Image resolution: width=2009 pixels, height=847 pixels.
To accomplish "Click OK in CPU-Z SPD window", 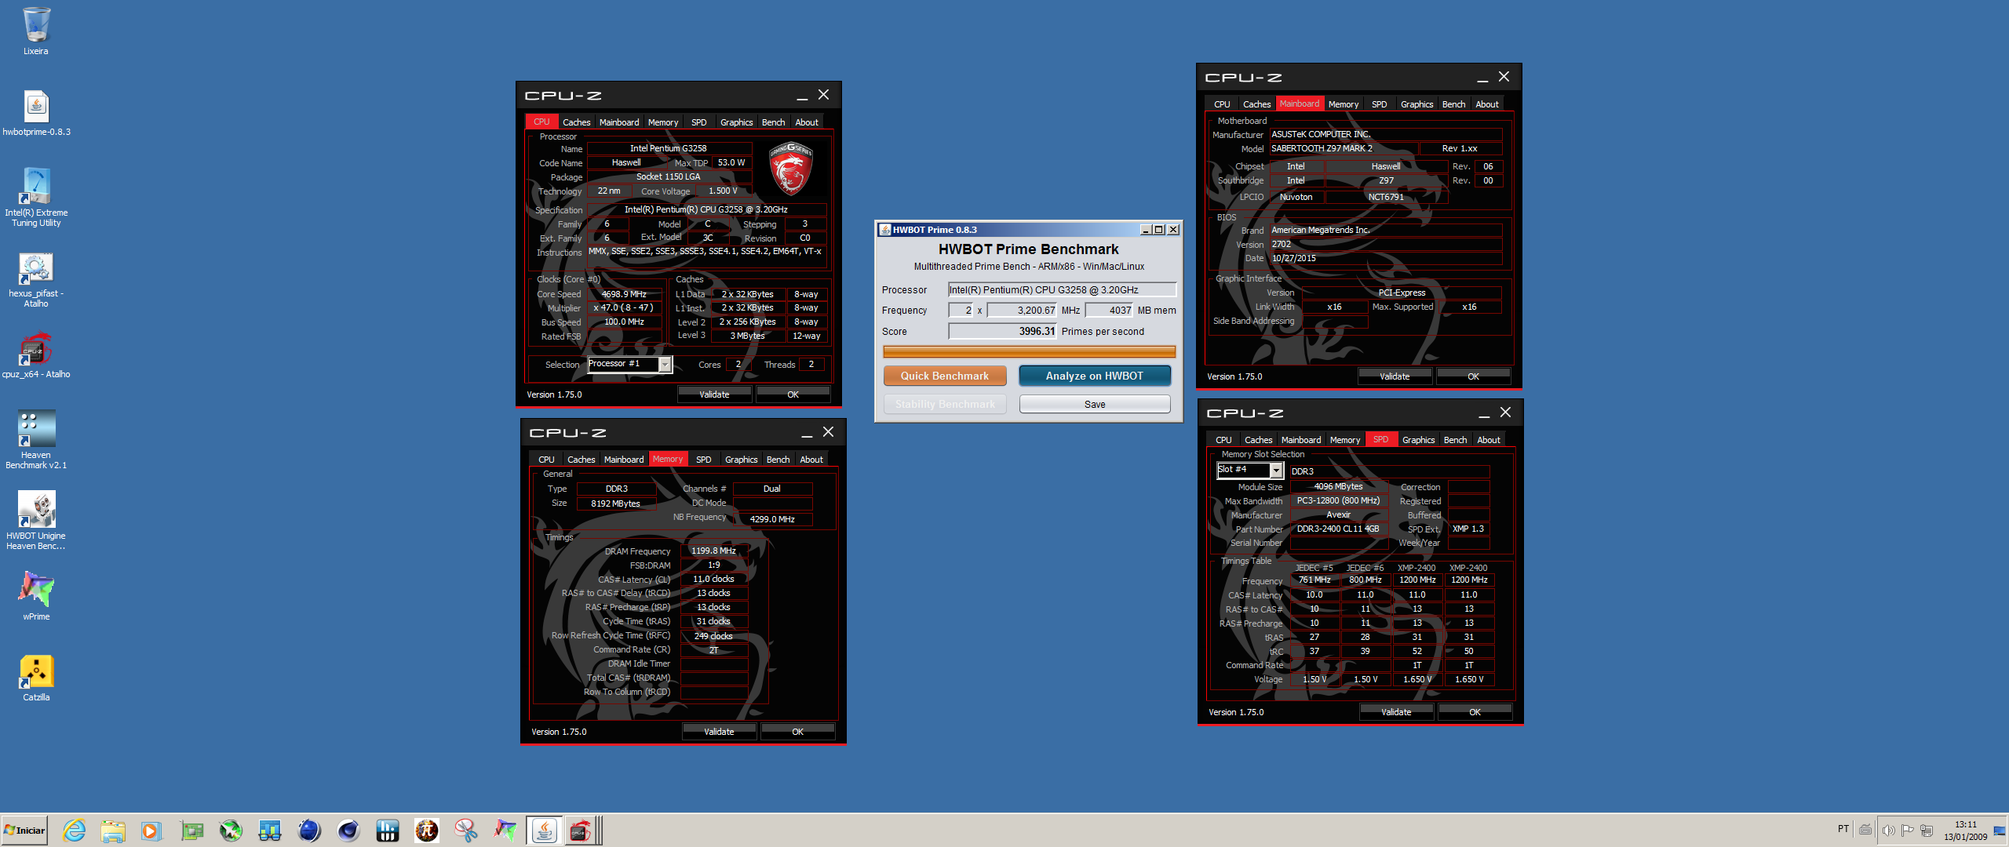I will [x=1475, y=712].
